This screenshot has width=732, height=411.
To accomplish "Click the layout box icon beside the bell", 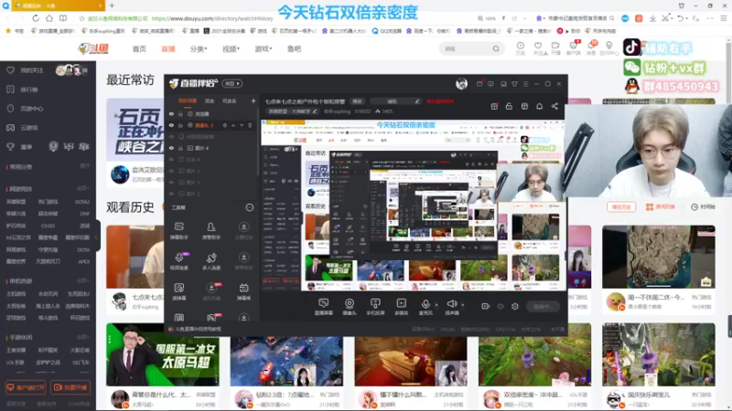I will [524, 106].
